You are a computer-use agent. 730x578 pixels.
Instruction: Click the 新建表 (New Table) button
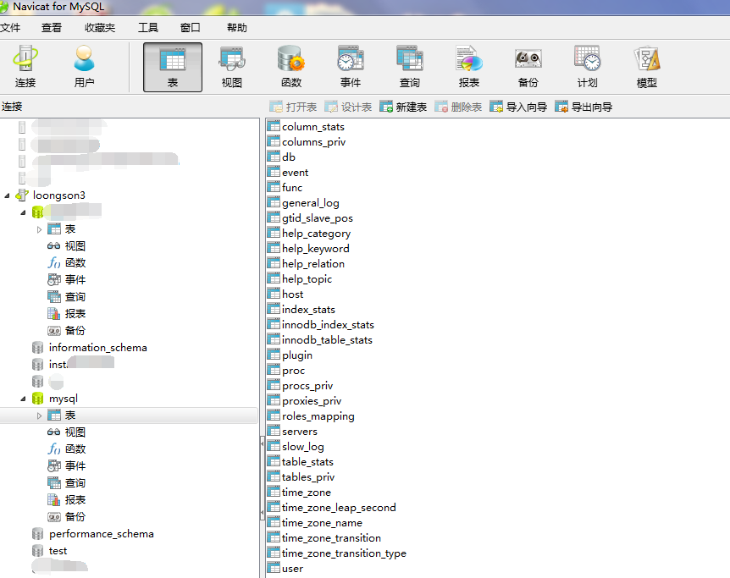[403, 107]
